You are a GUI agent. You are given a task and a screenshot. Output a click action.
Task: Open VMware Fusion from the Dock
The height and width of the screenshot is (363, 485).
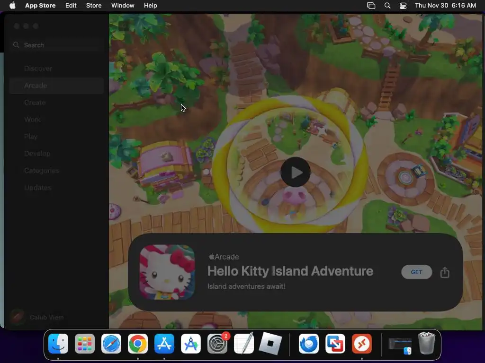point(335,344)
